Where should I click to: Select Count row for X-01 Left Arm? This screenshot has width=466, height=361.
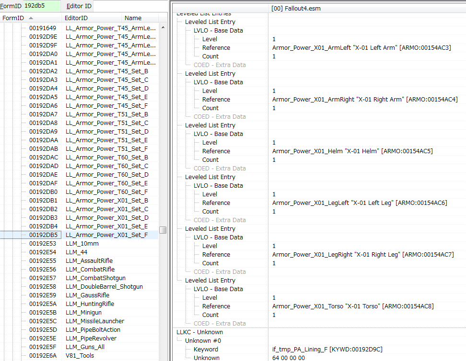coord(210,56)
